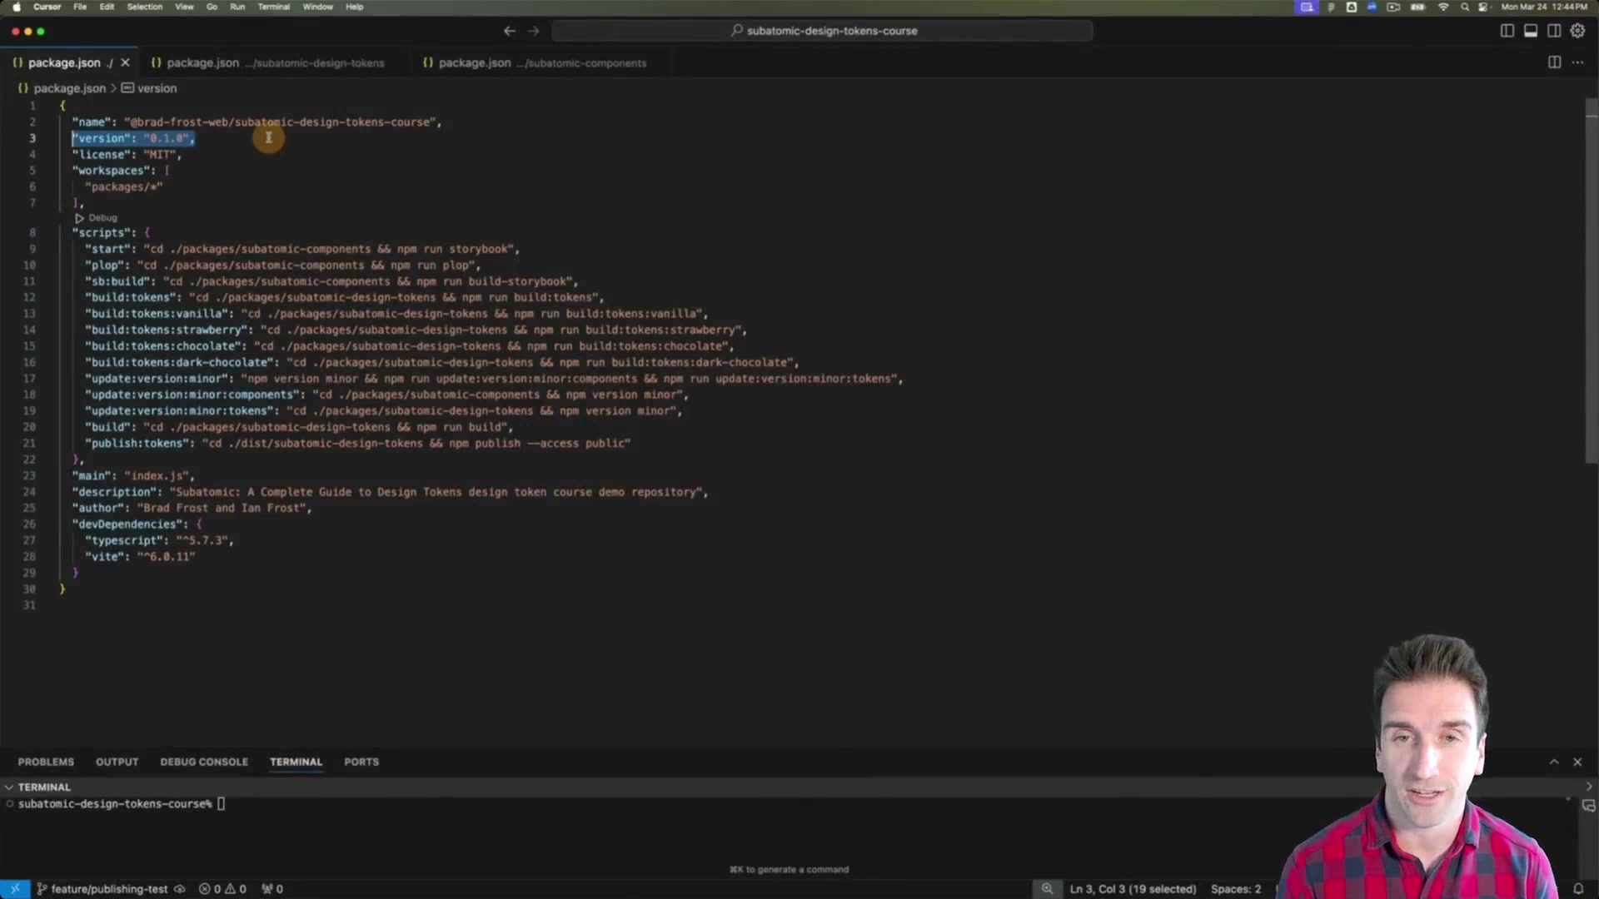Go back with the navigation left arrow
The width and height of the screenshot is (1599, 899).
pyautogui.click(x=510, y=31)
